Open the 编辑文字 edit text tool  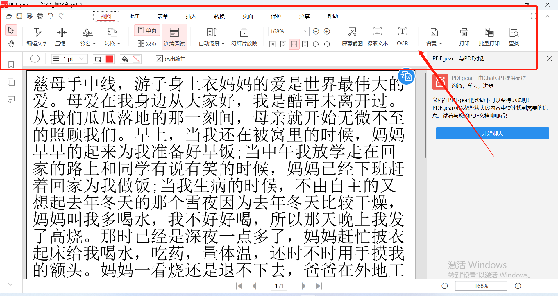coord(37,37)
